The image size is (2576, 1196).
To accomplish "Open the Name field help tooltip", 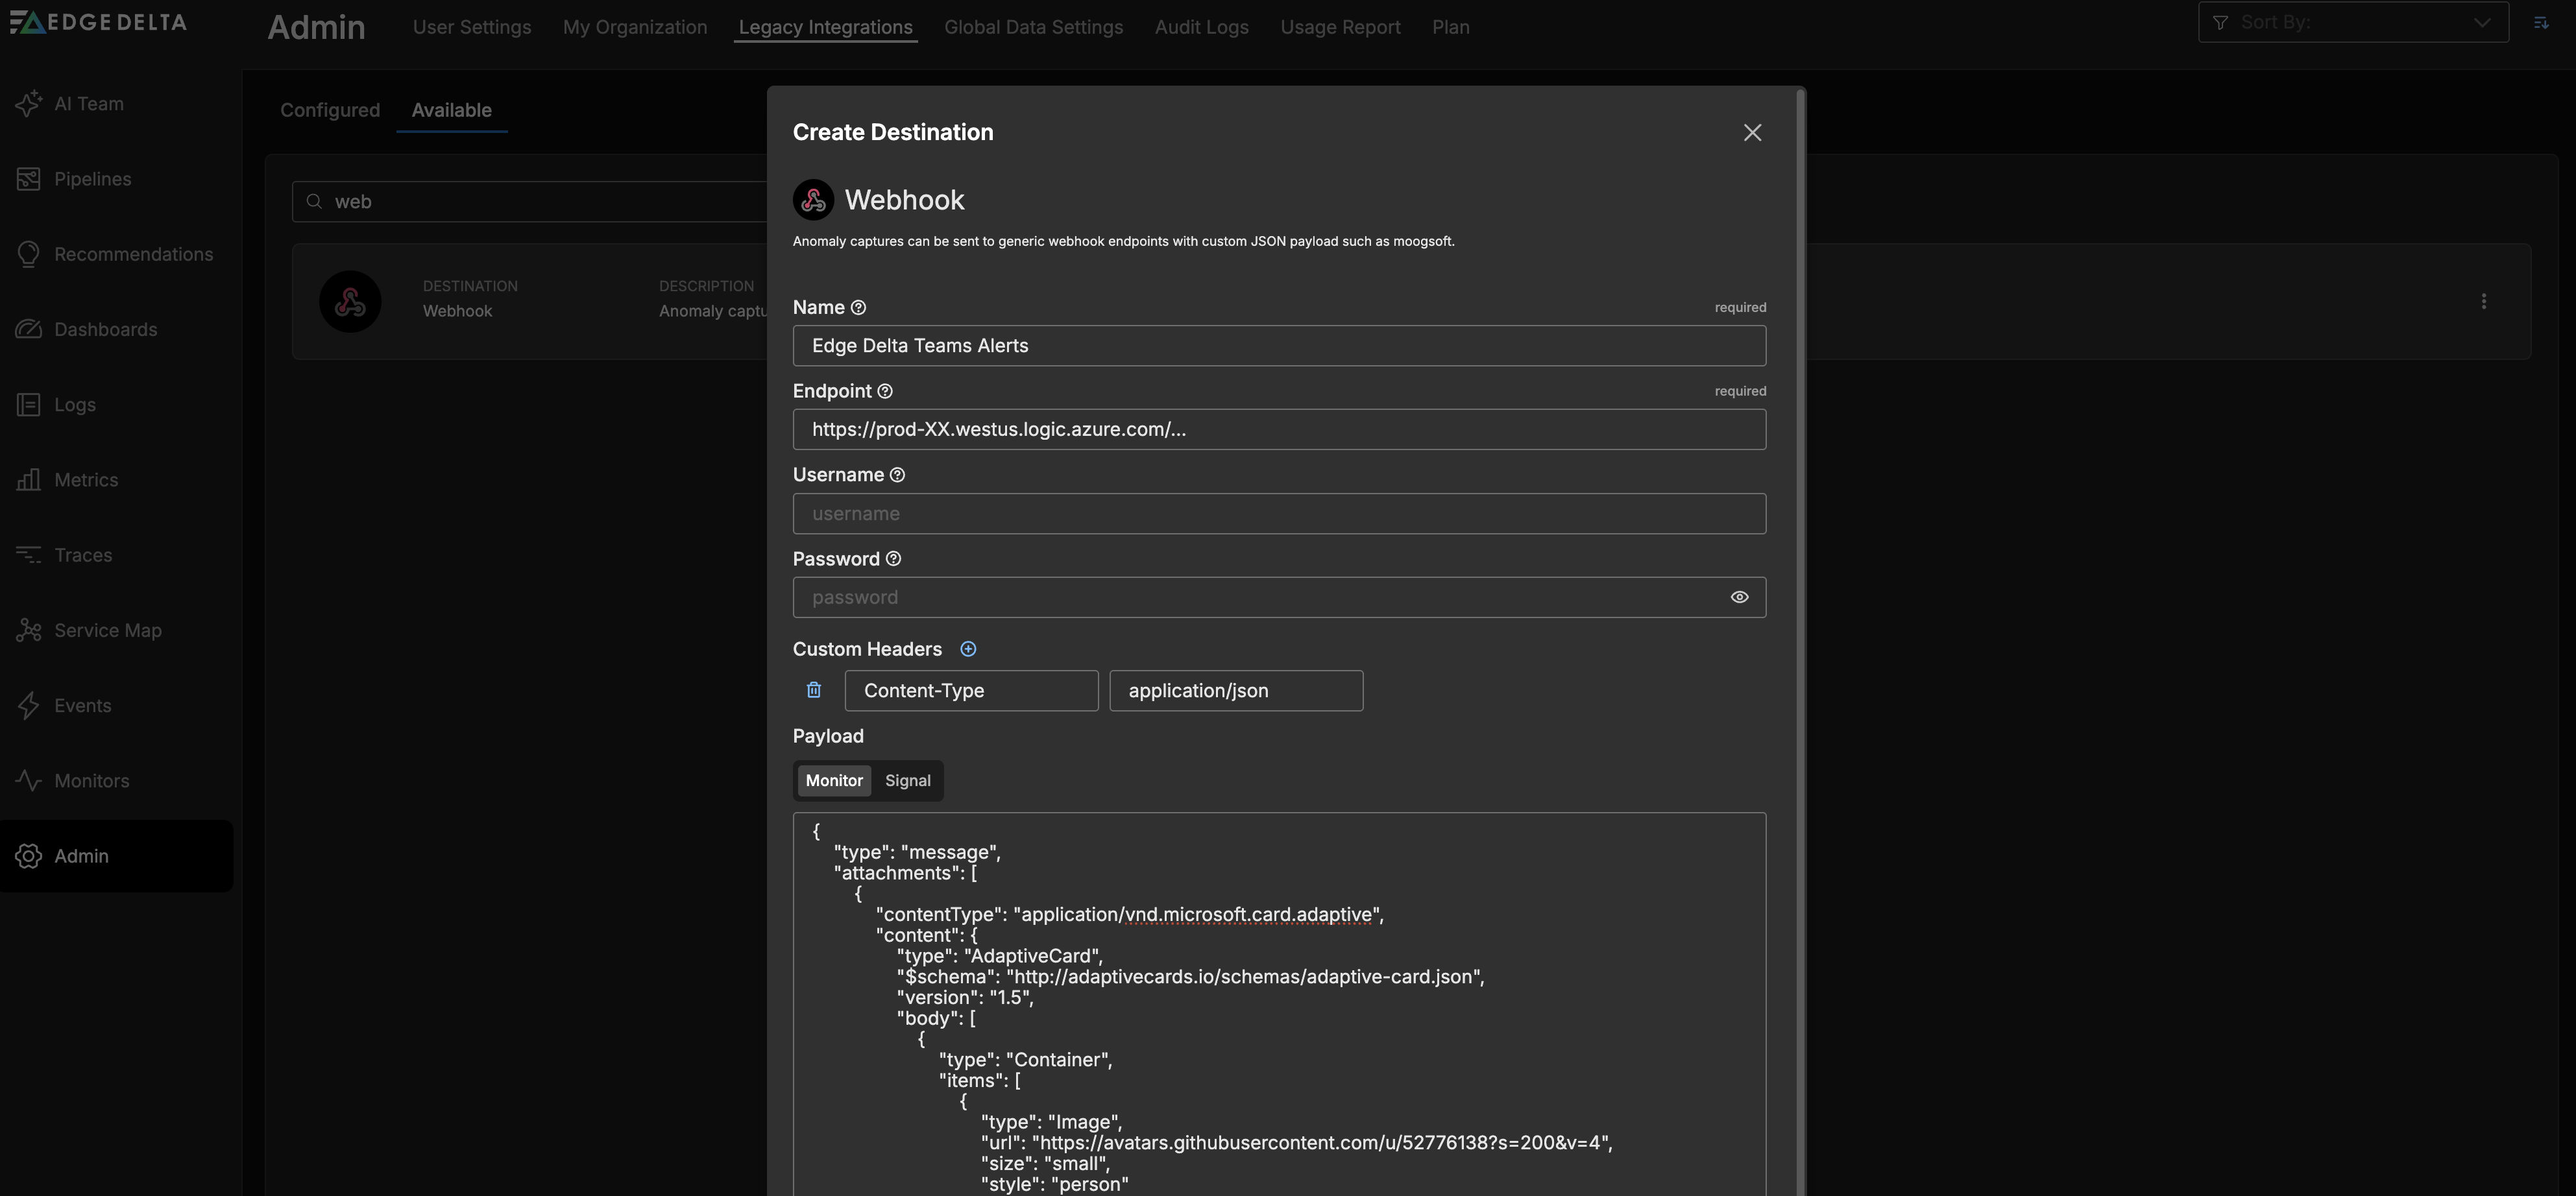I will [x=859, y=307].
